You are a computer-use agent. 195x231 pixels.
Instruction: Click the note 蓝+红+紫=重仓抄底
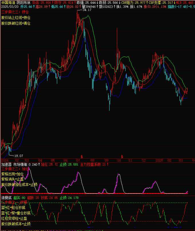click(16, 213)
